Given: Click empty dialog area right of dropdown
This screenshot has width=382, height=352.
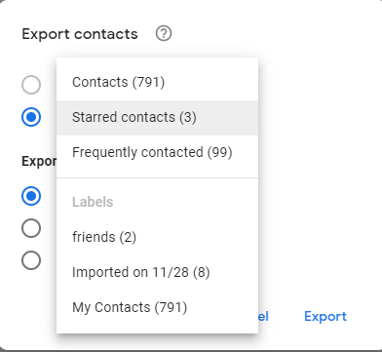Looking at the screenshot, I should pyautogui.click(x=319, y=163).
